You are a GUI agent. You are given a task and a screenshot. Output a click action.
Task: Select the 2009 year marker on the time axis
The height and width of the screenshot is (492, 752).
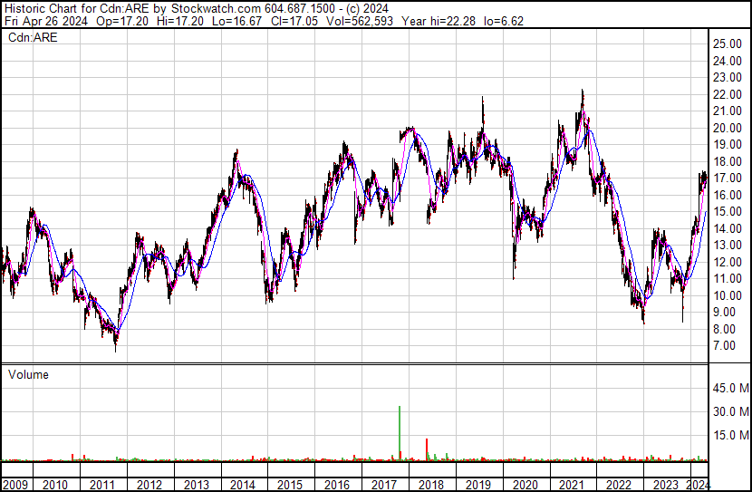pos(16,484)
